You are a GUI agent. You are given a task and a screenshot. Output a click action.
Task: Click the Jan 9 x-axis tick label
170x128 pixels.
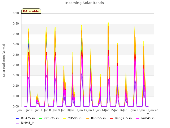[56, 110]
